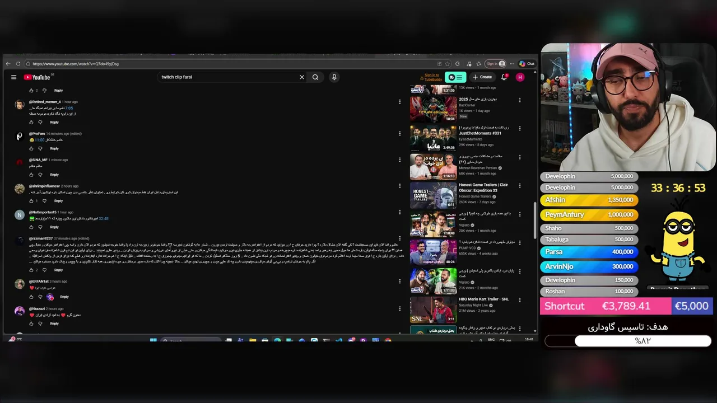Go back with the browser back arrow
Viewport: 717px width, 403px height.
pos(8,64)
